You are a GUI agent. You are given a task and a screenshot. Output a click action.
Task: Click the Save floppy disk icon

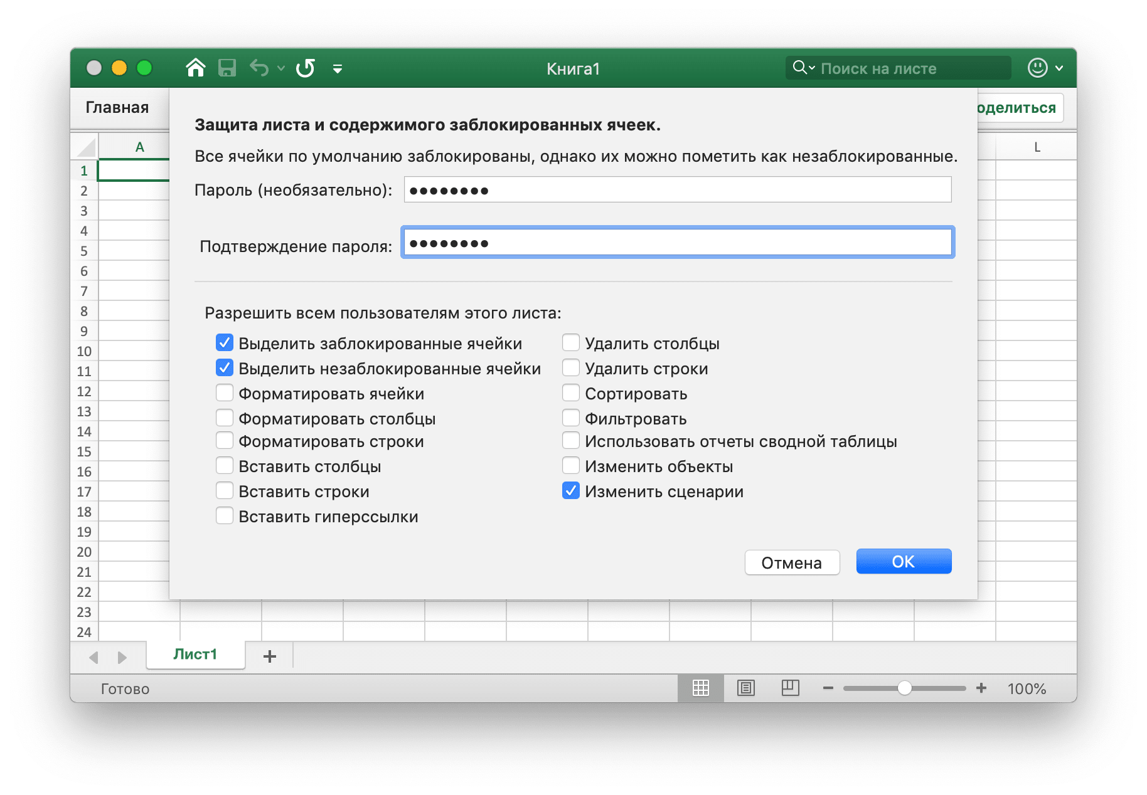227,68
